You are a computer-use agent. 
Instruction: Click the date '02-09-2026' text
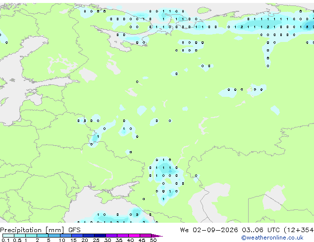pos(215,230)
